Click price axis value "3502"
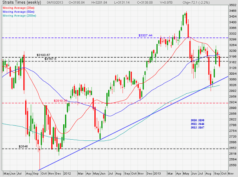Viewport: 238px width, 177px height. [232, 5]
